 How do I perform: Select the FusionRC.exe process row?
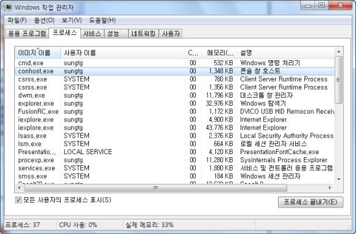pyautogui.click(x=174, y=112)
